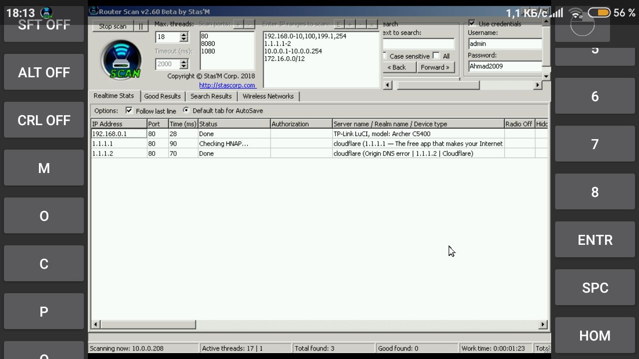639x359 pixels.
Task: Pause scanning with the pause button
Action: (141, 26)
